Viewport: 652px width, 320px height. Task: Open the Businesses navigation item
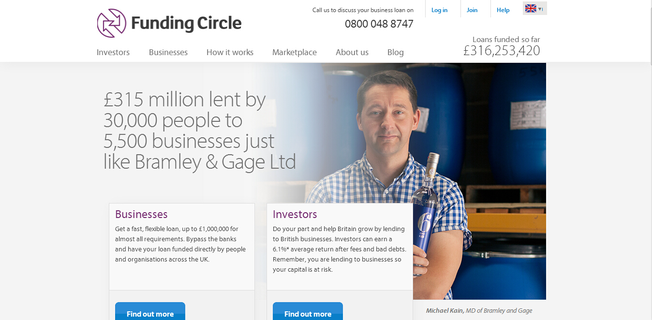coord(168,52)
